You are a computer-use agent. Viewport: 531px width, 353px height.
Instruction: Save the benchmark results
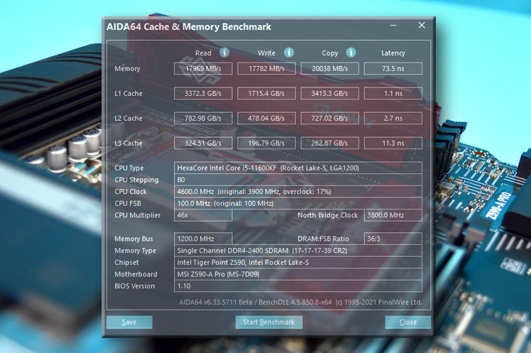pos(129,322)
